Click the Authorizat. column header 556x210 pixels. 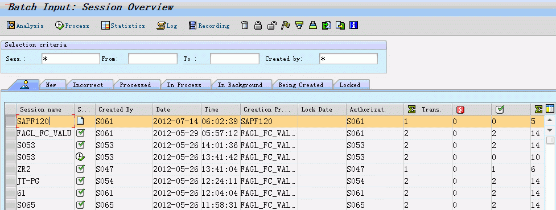tap(376, 109)
